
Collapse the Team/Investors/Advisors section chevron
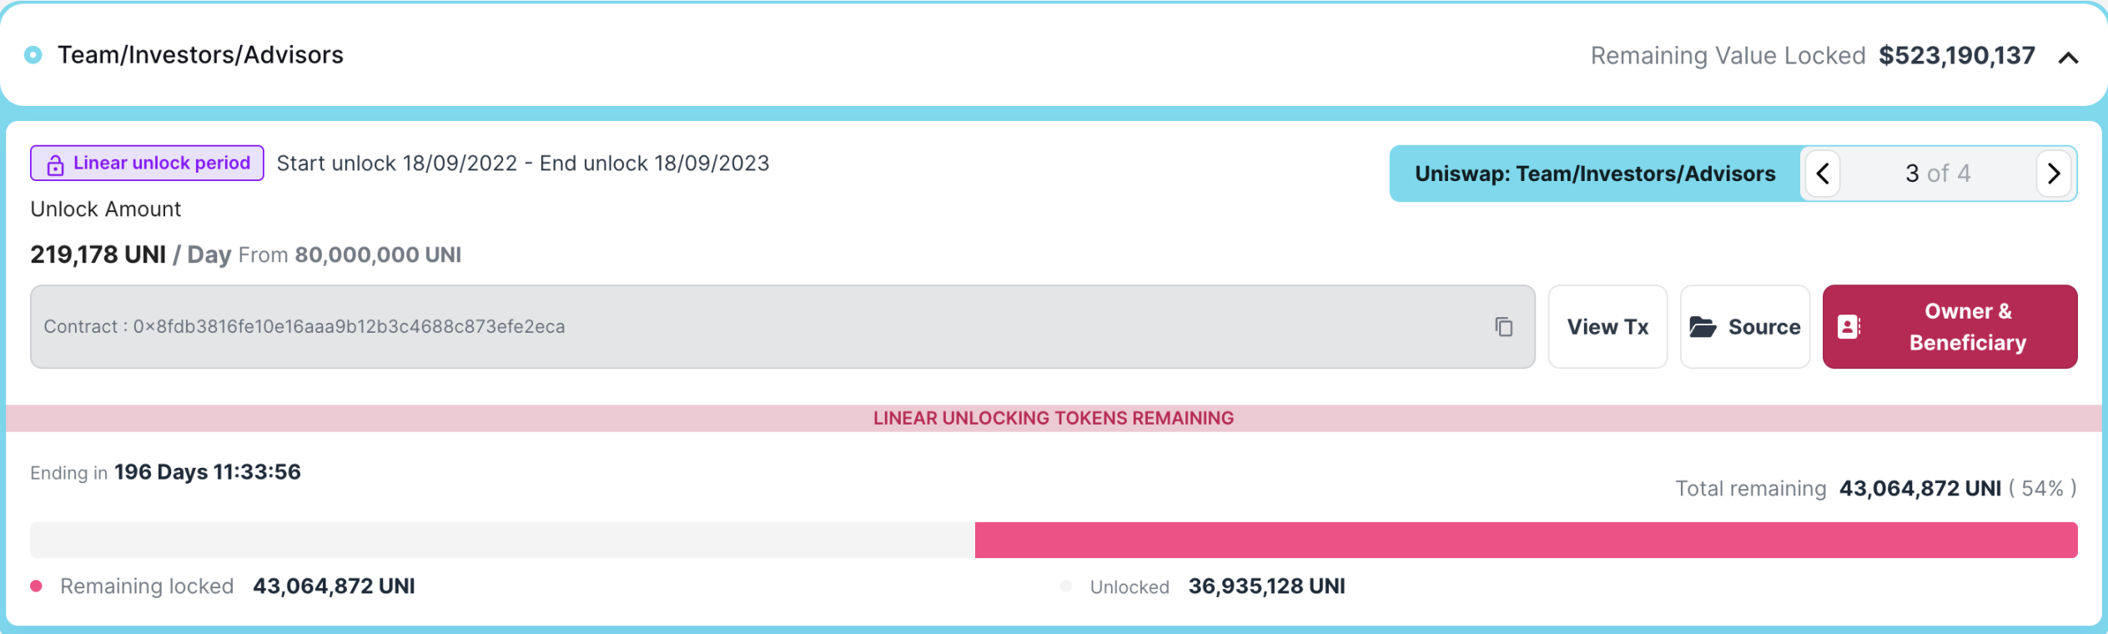coord(2067,57)
